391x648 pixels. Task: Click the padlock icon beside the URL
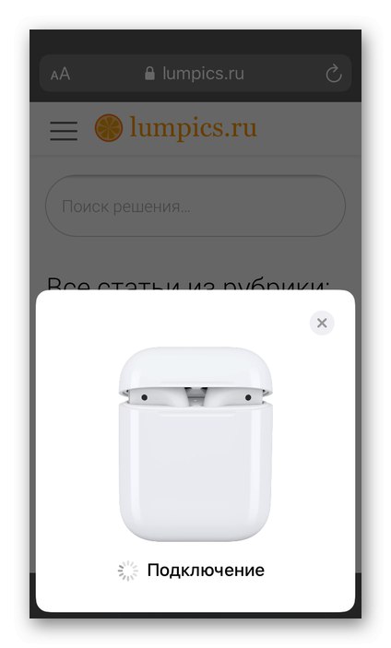click(x=149, y=74)
